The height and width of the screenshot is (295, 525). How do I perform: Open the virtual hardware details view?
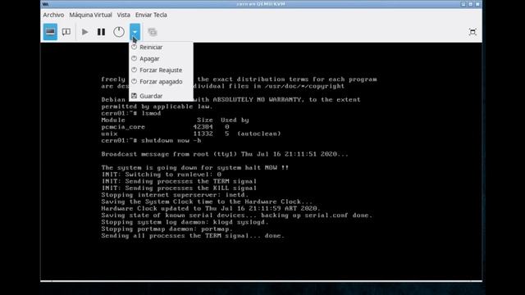coord(66,32)
